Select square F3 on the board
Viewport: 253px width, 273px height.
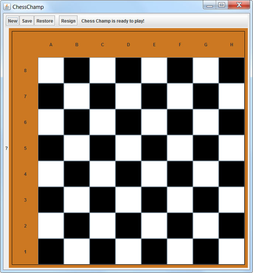pyautogui.click(x=180, y=200)
